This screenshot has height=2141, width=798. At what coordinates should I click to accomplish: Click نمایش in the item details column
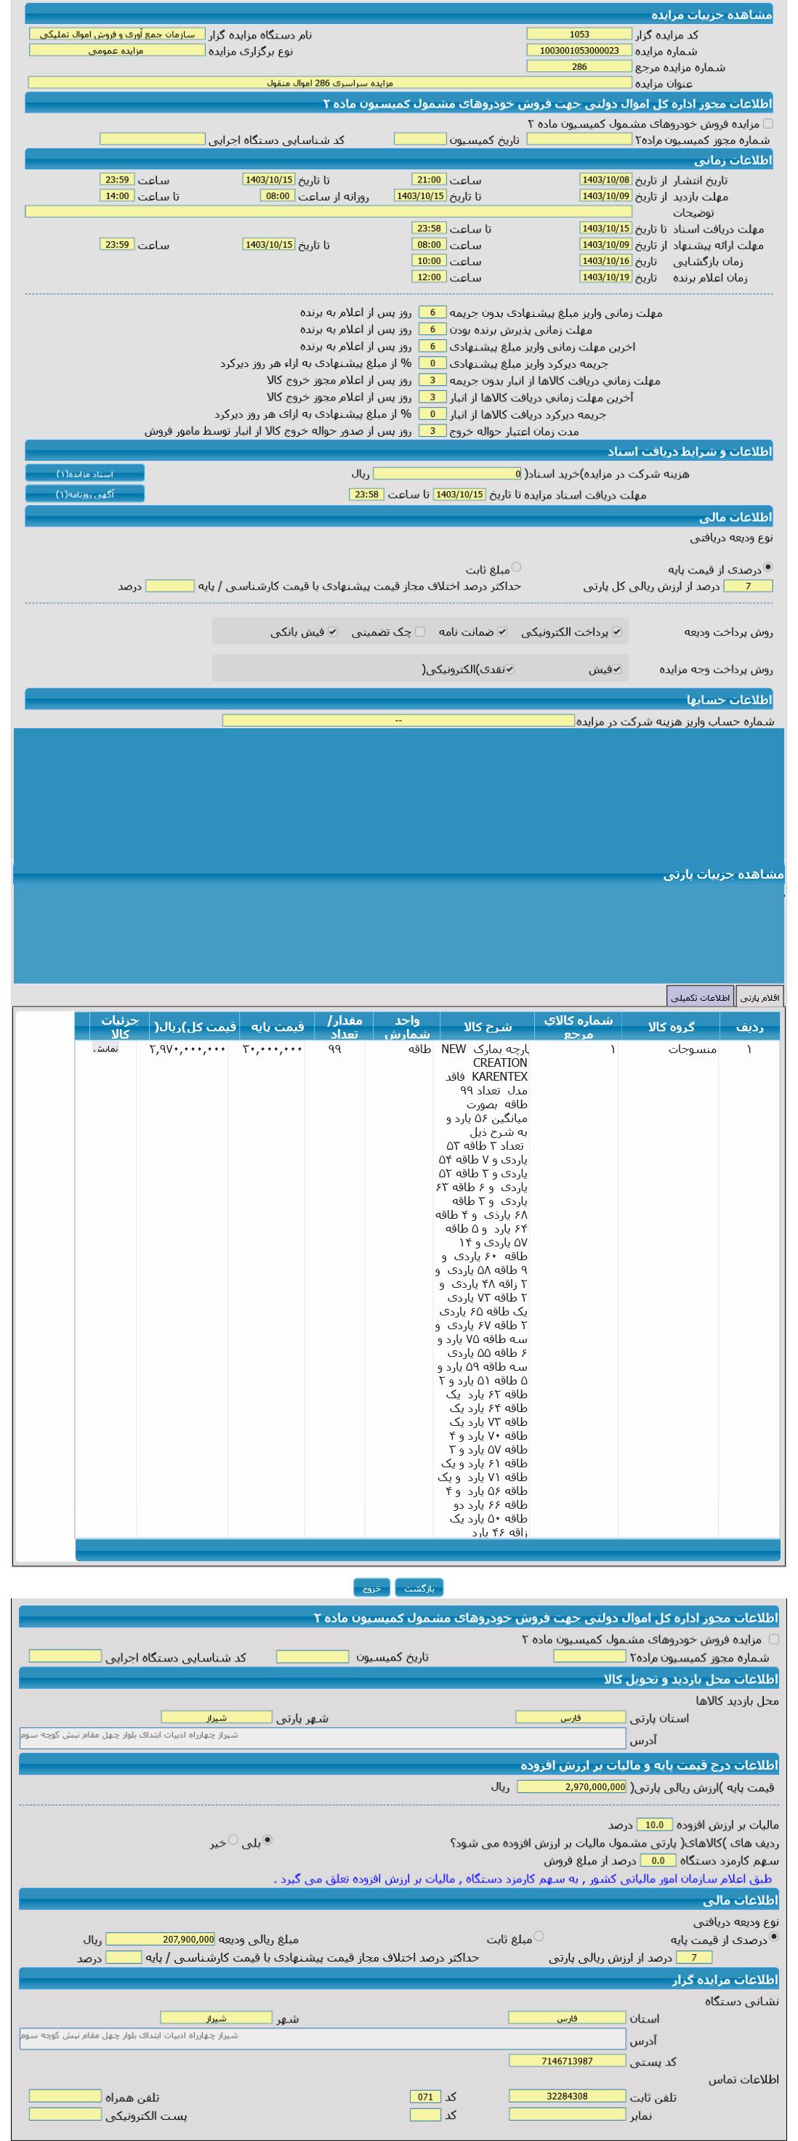[x=105, y=1049]
